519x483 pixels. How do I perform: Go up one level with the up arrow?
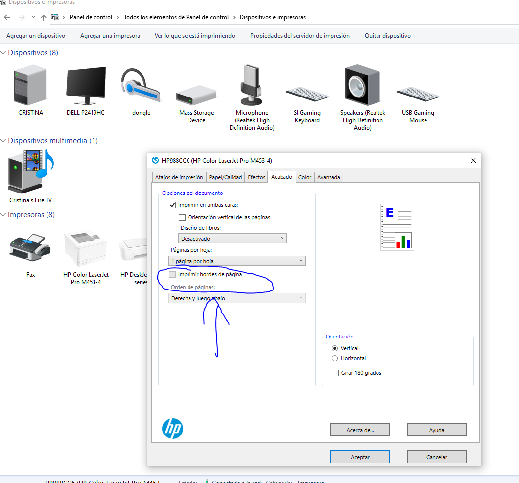tap(44, 17)
